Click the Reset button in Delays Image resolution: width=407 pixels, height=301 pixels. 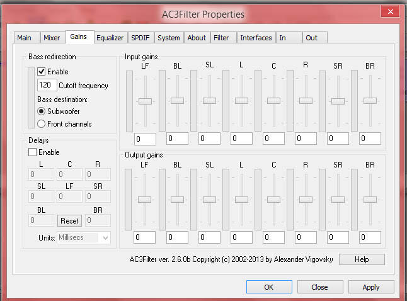click(x=69, y=221)
